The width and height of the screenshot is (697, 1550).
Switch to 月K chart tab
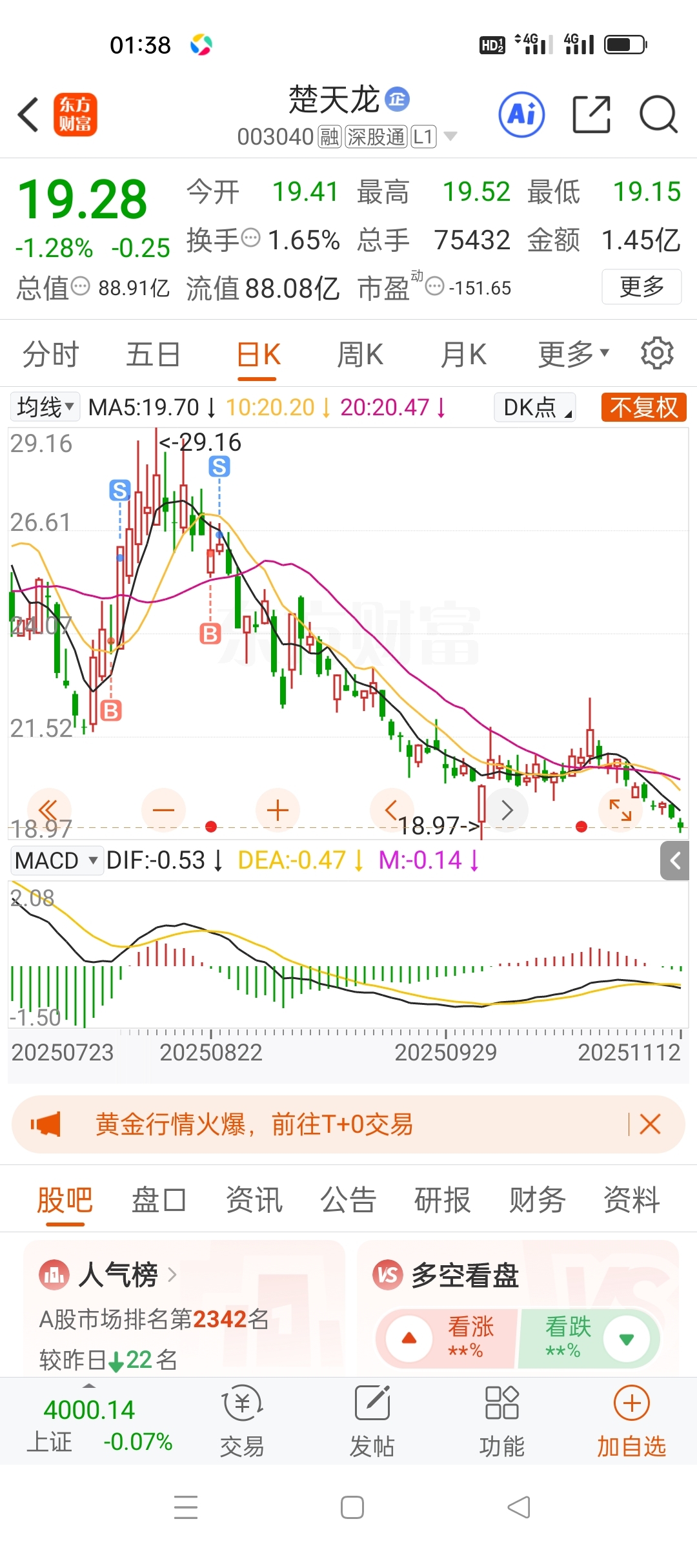(463, 354)
